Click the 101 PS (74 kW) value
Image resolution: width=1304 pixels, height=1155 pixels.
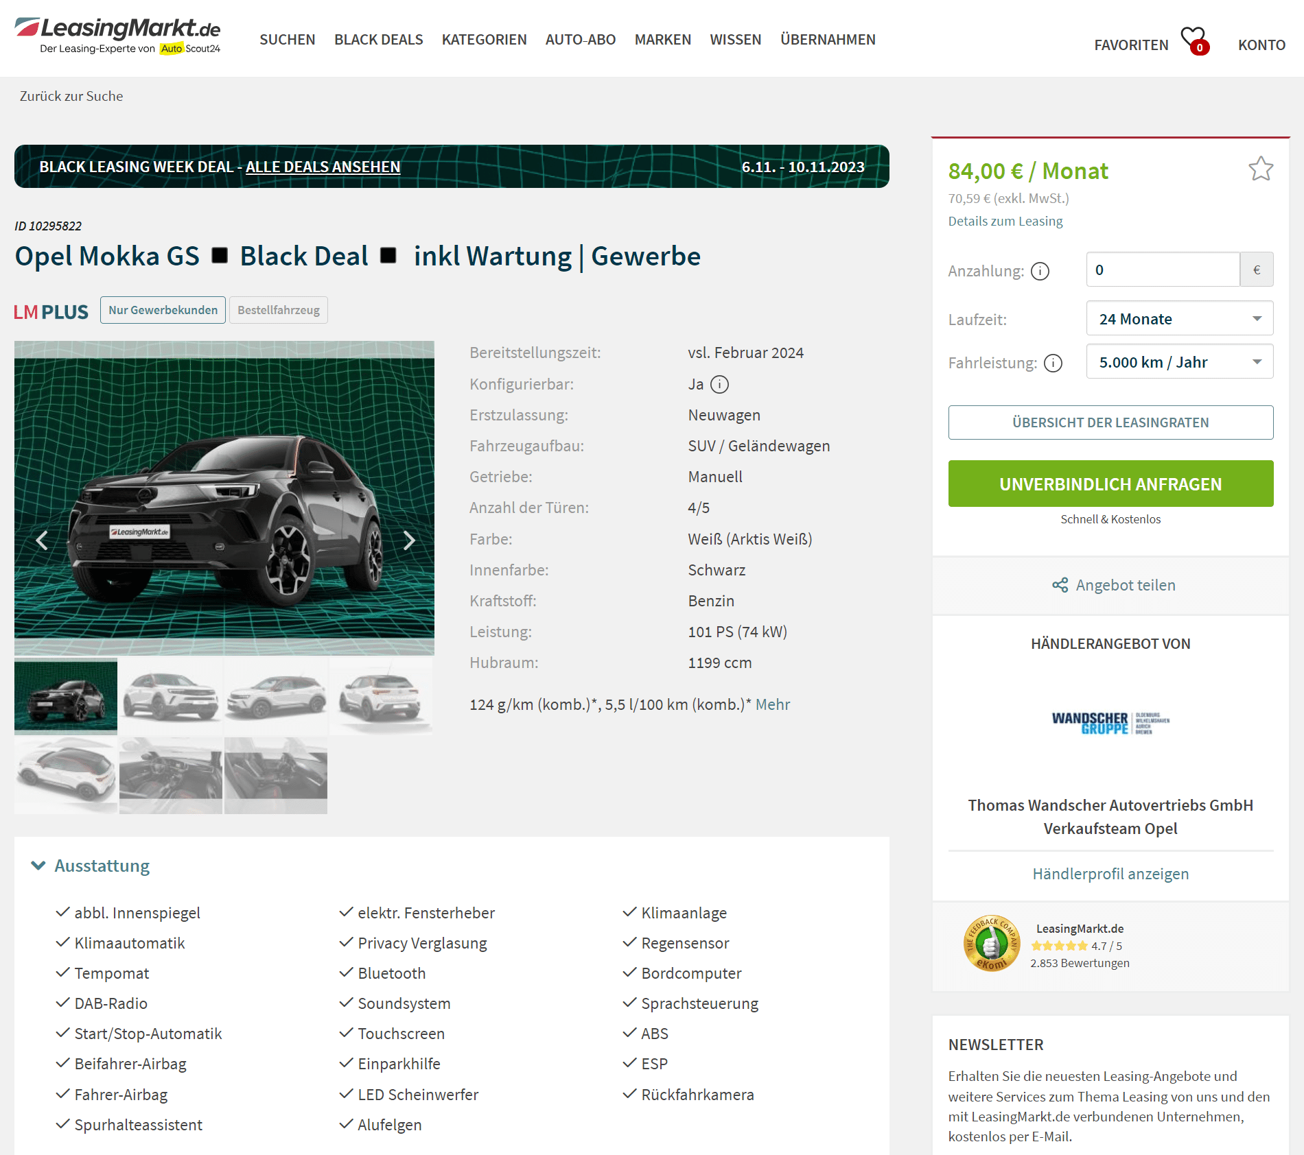(x=737, y=632)
